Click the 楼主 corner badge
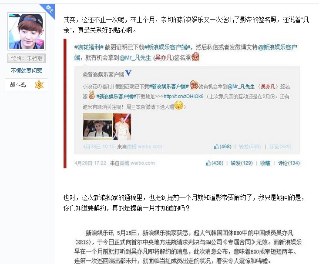This screenshot has width=319, height=264. 49,10
